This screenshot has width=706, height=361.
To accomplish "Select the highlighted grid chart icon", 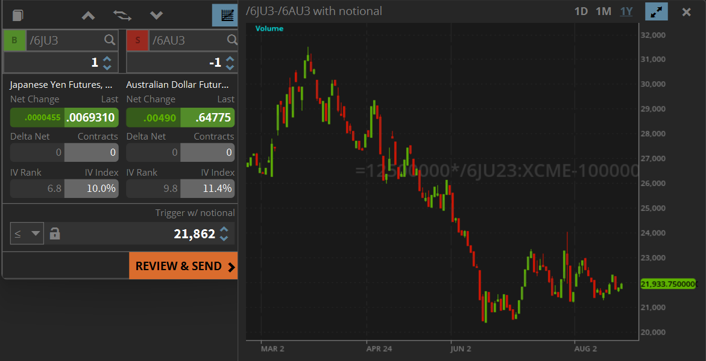I will tap(225, 14).
